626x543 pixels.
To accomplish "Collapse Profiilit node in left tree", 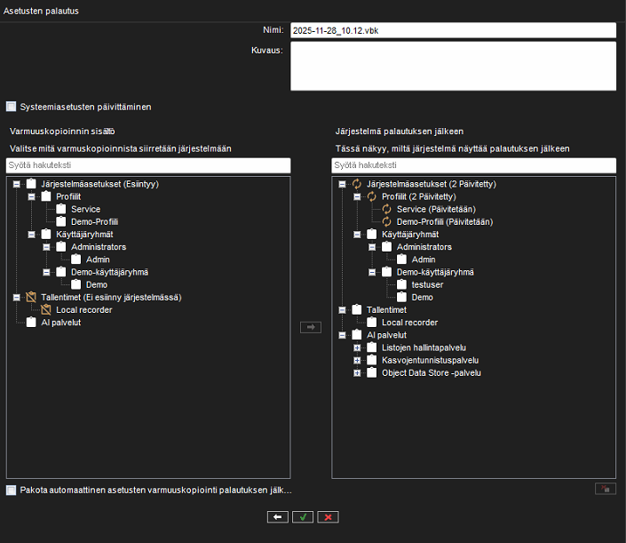I will point(32,196).
